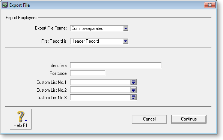Focus the Identifiers text field
The image size is (223, 140).
click(x=116, y=65)
